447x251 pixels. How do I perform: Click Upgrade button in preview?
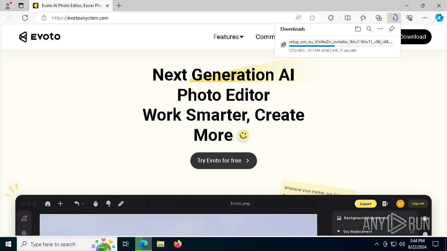(418, 204)
